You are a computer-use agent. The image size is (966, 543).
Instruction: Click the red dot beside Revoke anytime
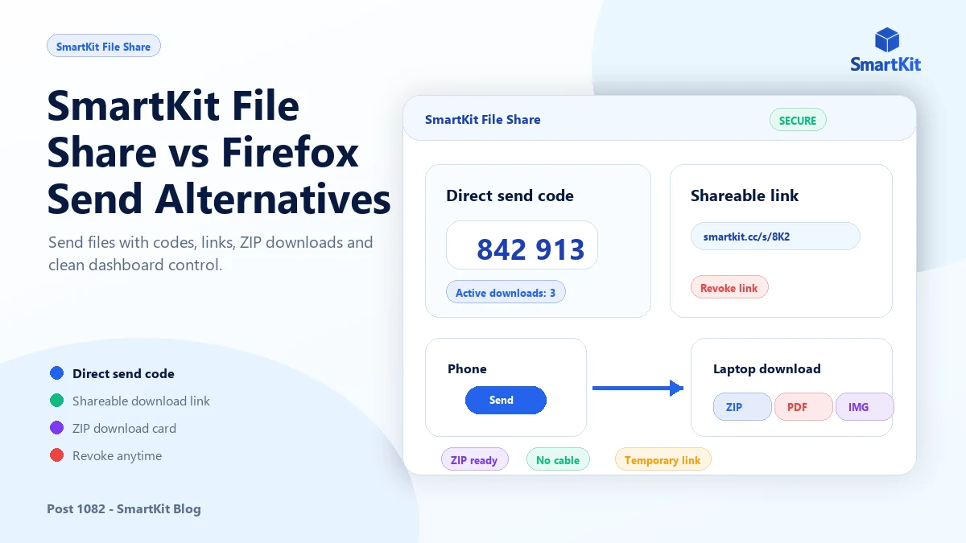(x=56, y=455)
